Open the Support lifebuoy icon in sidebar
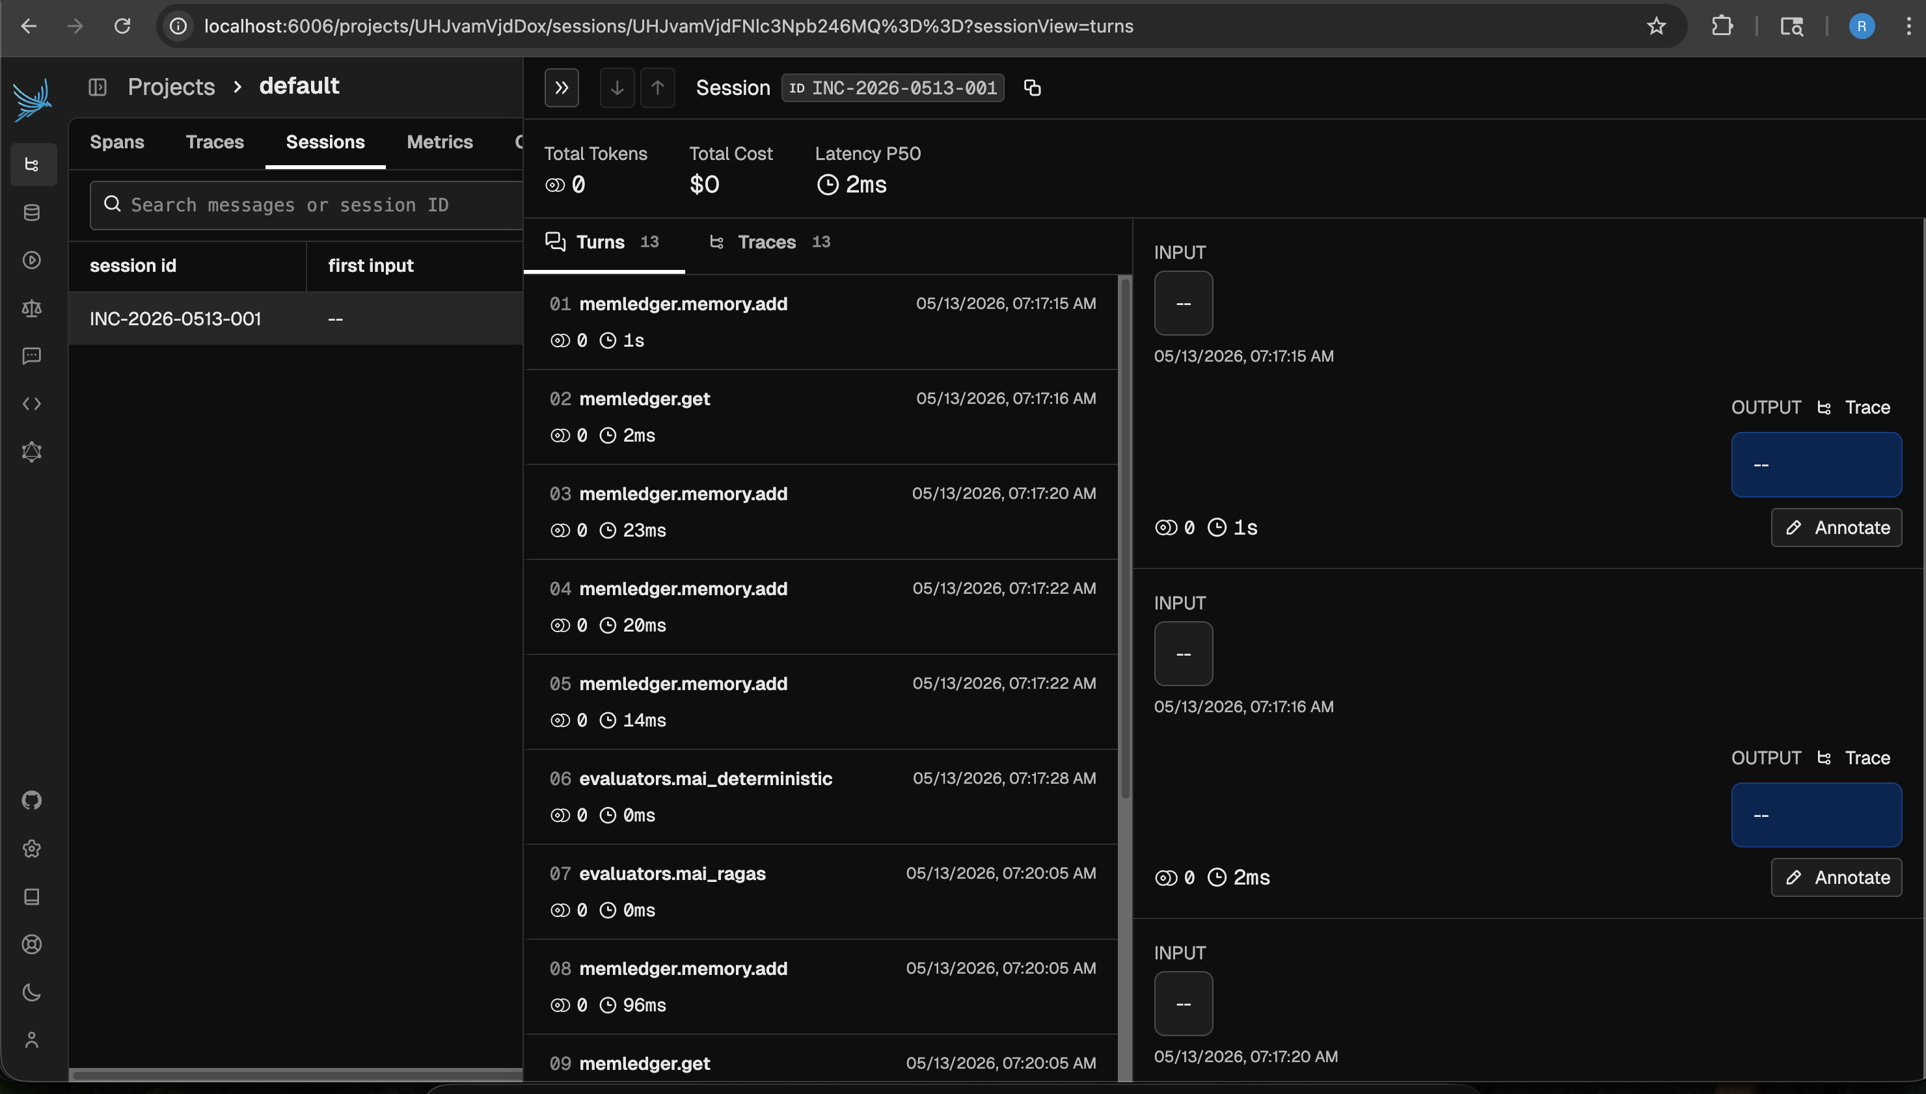Viewport: 1926px width, 1094px height. click(33, 944)
